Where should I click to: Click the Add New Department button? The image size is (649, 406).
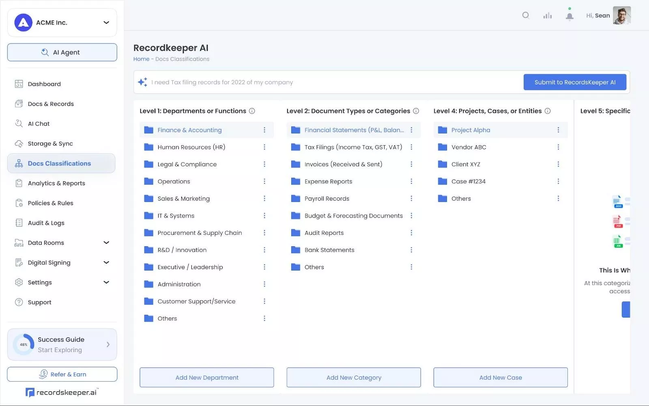click(x=207, y=378)
